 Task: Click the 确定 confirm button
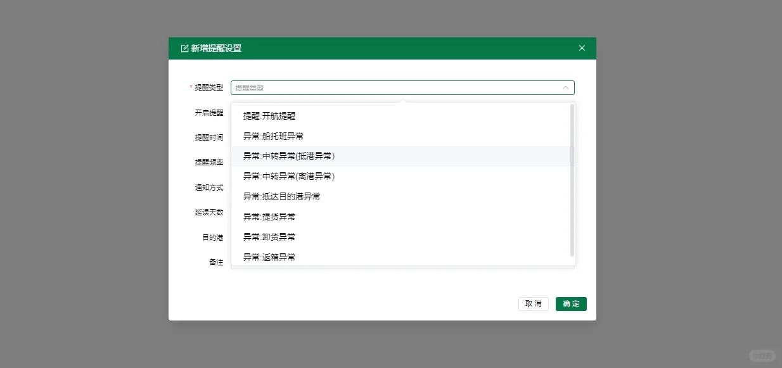[x=570, y=304]
